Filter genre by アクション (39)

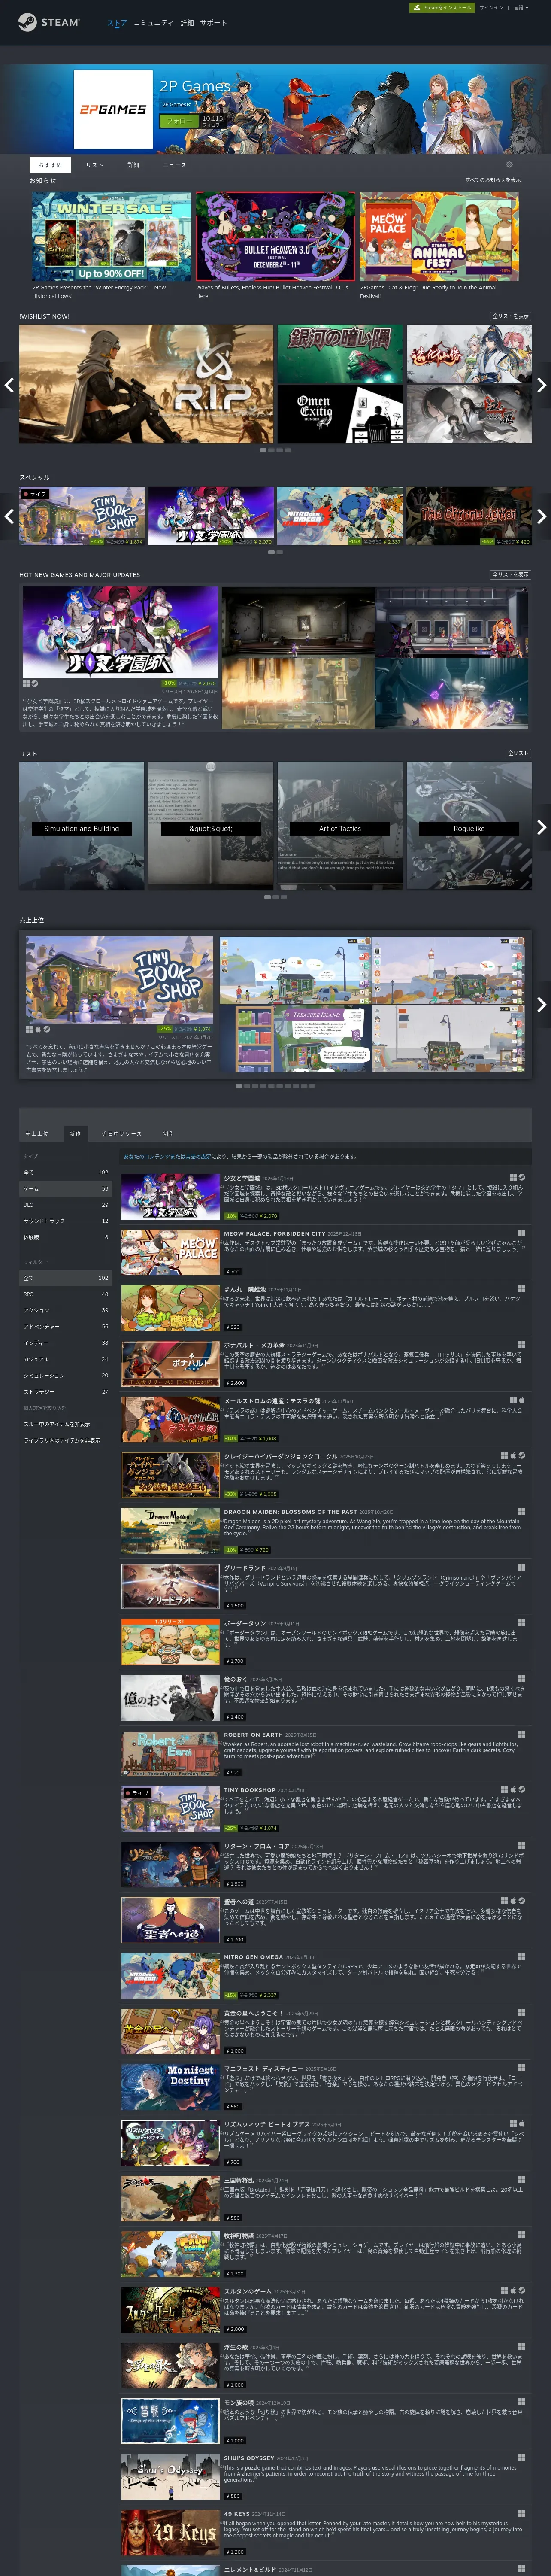pyautogui.click(x=66, y=1310)
